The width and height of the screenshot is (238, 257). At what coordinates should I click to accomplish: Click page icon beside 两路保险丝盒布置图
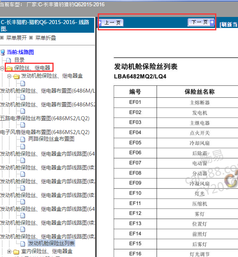coord(23,140)
